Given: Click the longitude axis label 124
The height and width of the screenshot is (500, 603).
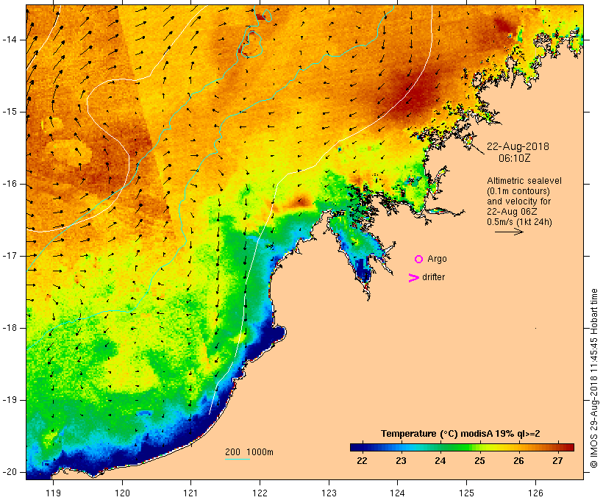Looking at the screenshot, I should (x=398, y=493).
